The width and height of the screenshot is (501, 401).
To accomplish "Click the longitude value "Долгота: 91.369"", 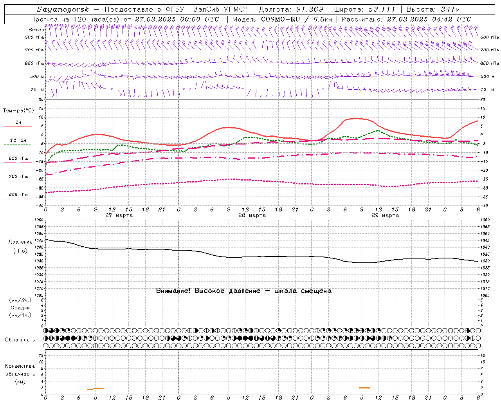I will pyautogui.click(x=291, y=9).
